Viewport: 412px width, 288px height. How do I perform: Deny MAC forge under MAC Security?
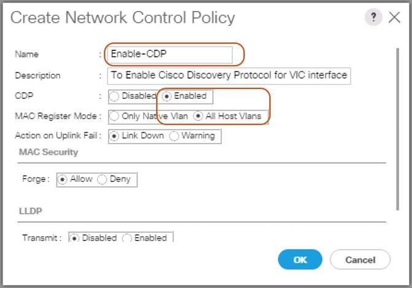click(102, 179)
